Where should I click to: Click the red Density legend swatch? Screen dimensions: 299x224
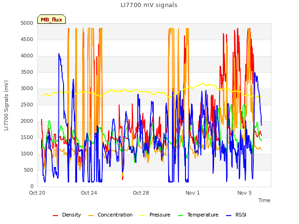(x=55, y=216)
